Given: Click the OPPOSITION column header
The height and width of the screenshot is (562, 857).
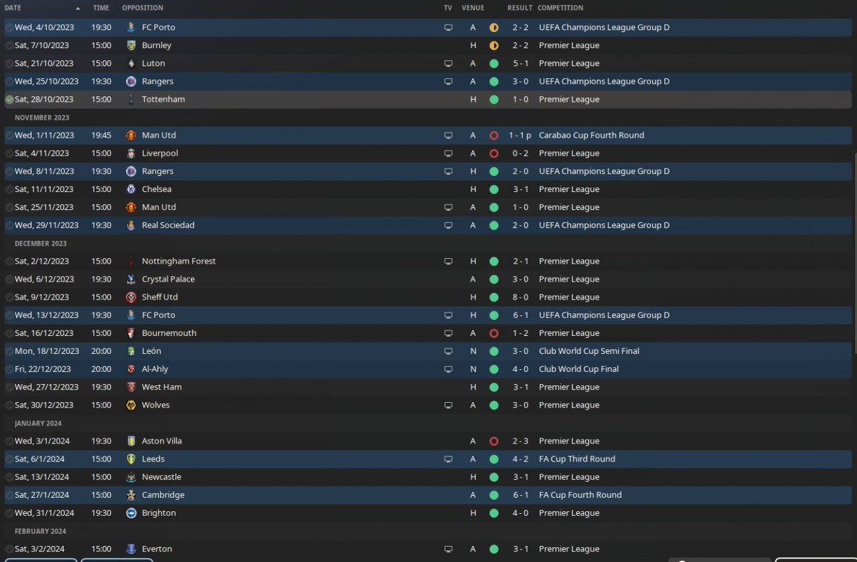Looking at the screenshot, I should click(143, 8).
